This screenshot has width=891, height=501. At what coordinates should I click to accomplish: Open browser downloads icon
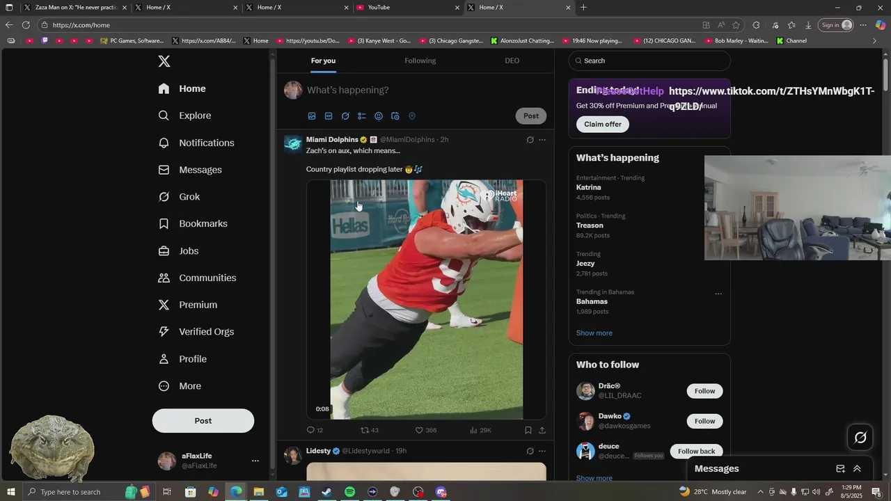[x=808, y=25]
